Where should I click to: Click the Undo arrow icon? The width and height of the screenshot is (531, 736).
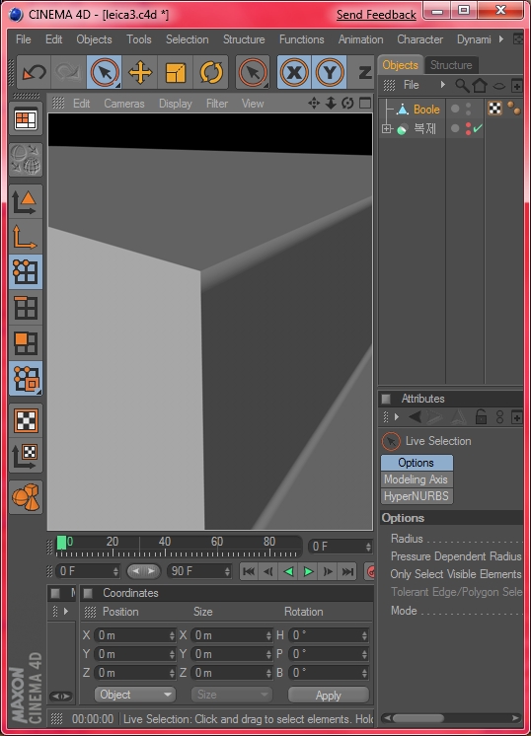pyautogui.click(x=34, y=72)
